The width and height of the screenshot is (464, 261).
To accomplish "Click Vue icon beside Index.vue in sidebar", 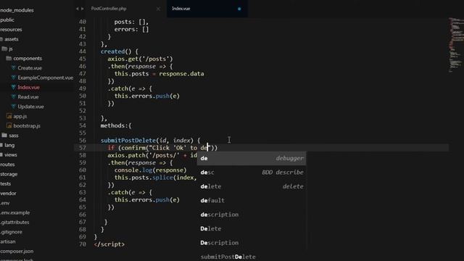I will click(x=13, y=87).
